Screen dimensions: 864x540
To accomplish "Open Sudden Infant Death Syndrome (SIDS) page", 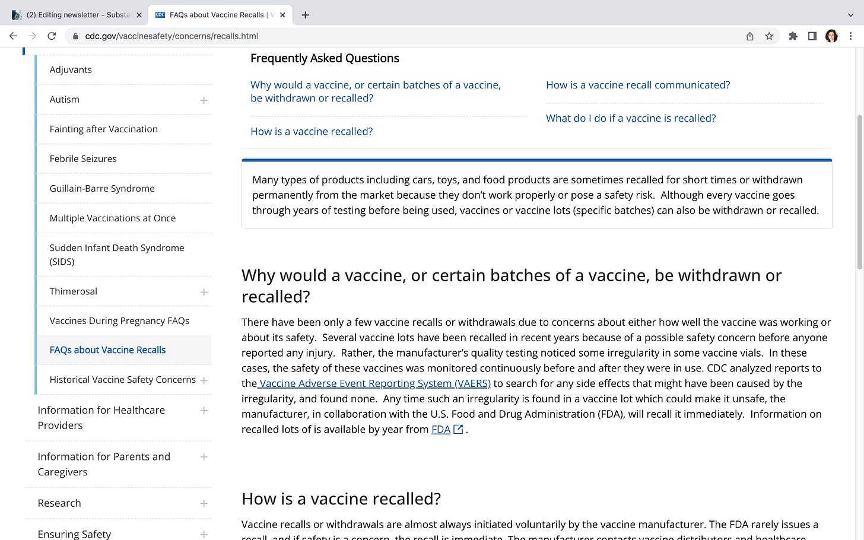I will [117, 255].
